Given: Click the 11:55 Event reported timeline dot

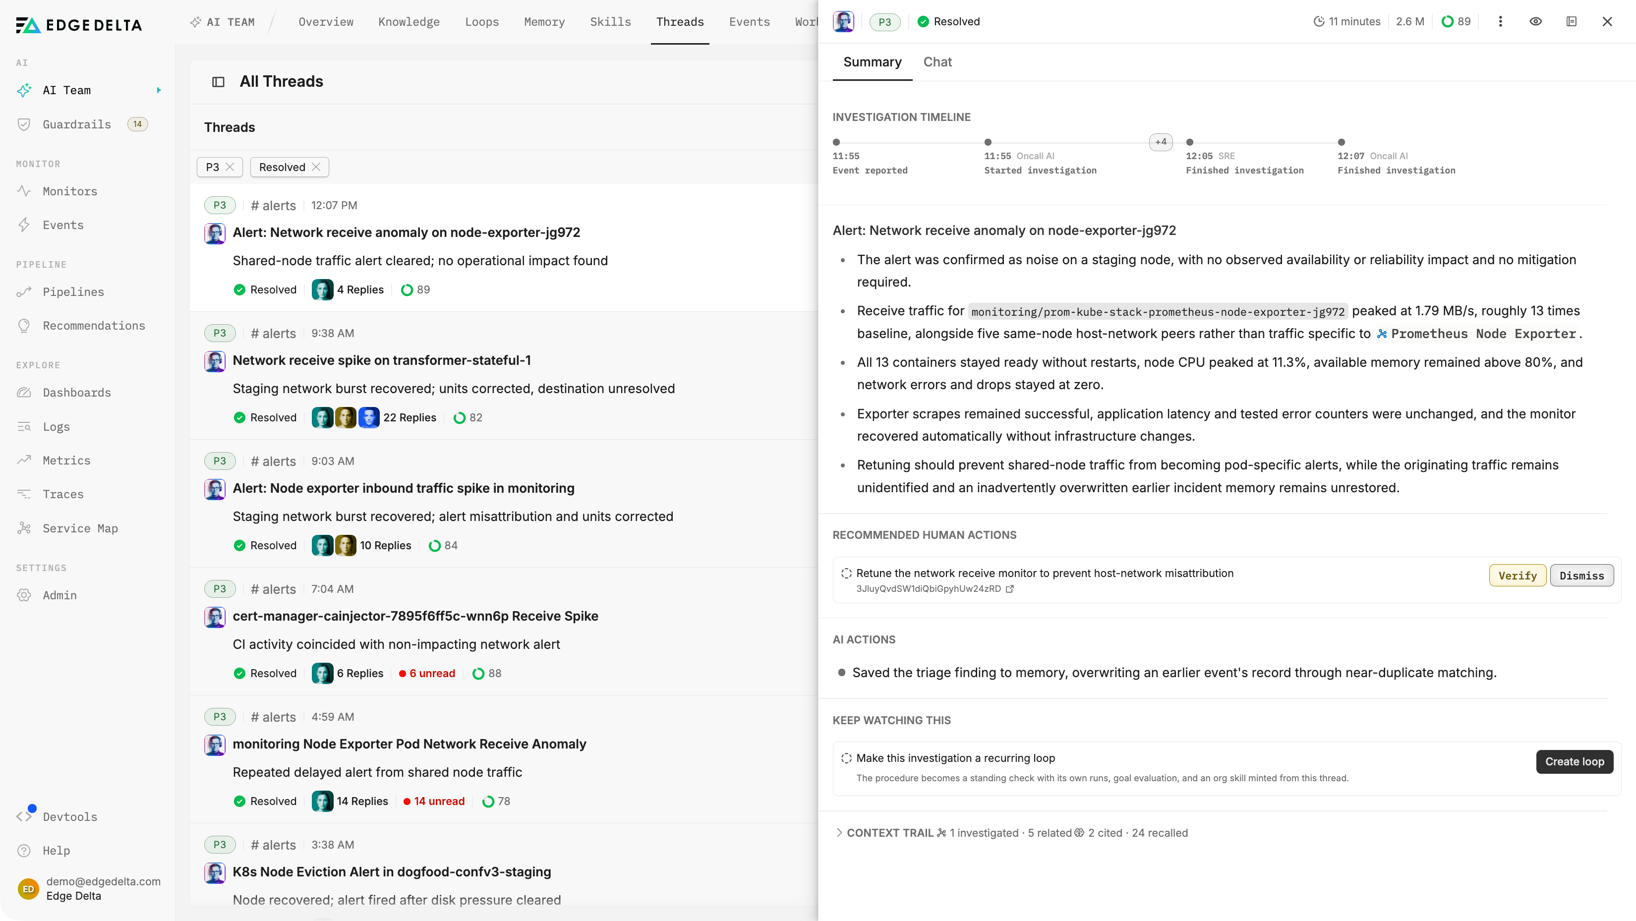Looking at the screenshot, I should coord(836,142).
